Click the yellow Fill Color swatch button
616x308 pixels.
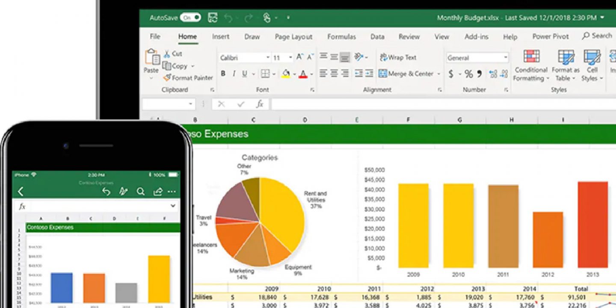point(286,74)
